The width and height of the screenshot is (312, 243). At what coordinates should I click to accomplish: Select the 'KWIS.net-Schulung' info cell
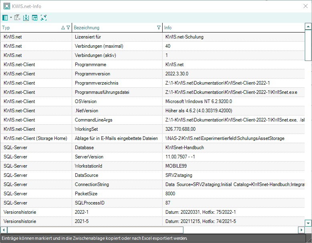click(233, 37)
